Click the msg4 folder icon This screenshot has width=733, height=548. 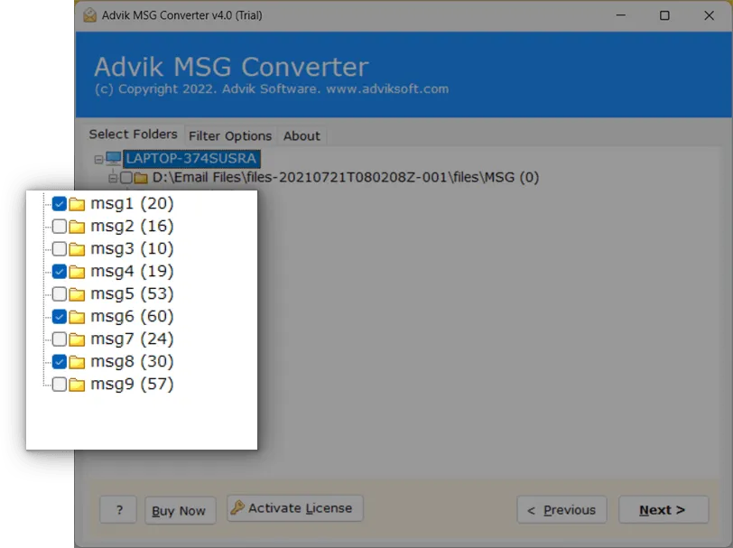tap(77, 271)
